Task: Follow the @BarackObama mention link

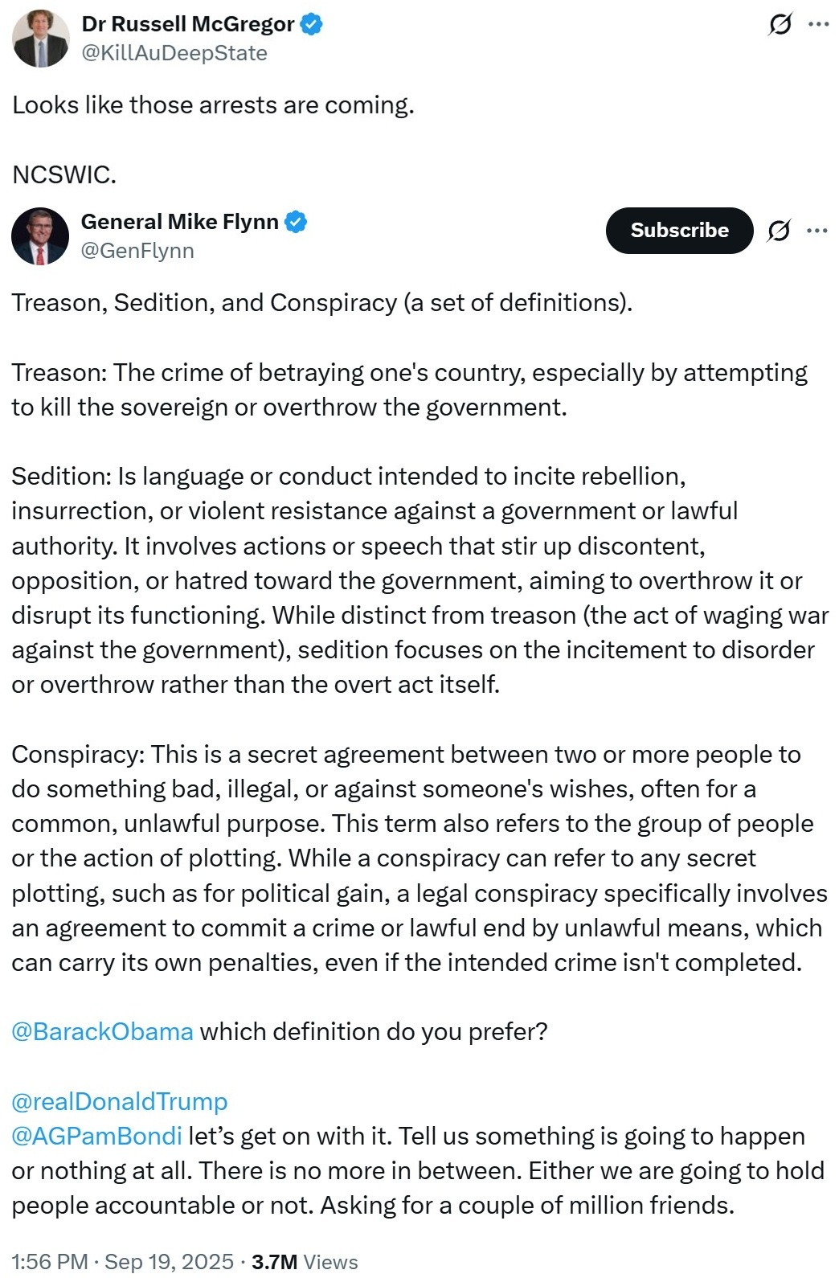Action: tap(102, 1031)
